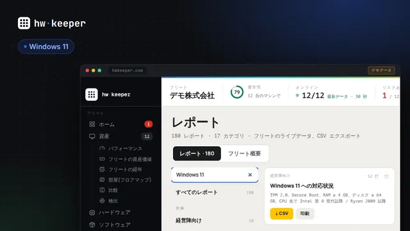The width and height of the screenshot is (410, 231).
Task: Click the デモ株式会社 fleet name
Action: [x=192, y=96]
